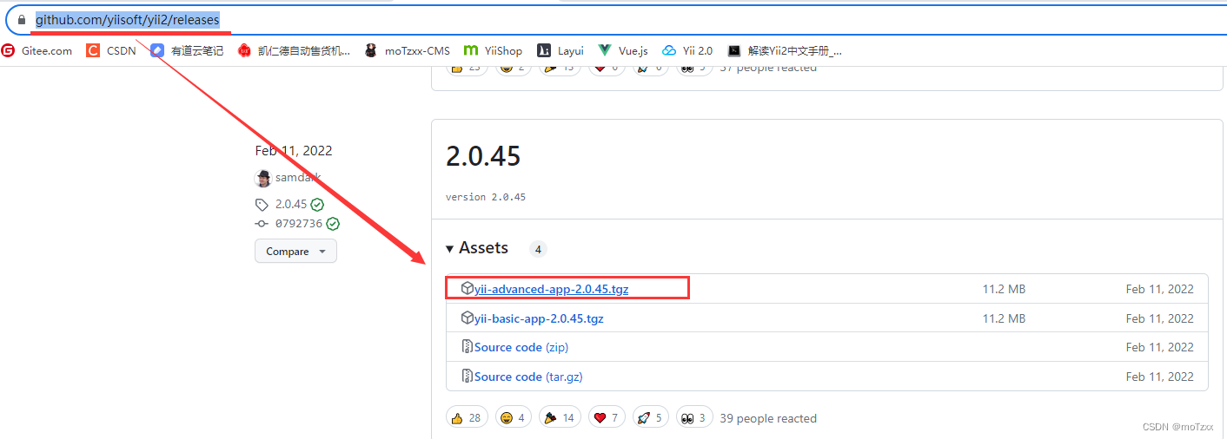The width and height of the screenshot is (1227, 439).
Task: Open the Vue.js bookmark
Action: coord(623,50)
